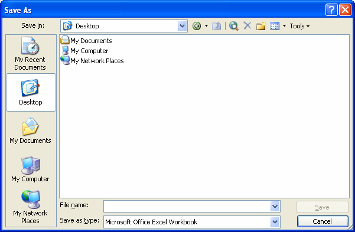The width and height of the screenshot is (355, 232).
Task: Select My Recent Documents in places bar
Action: point(30,54)
